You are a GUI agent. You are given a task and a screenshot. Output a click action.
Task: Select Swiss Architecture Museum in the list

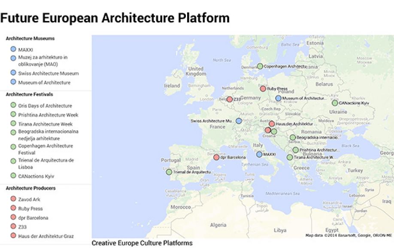(x=48, y=73)
